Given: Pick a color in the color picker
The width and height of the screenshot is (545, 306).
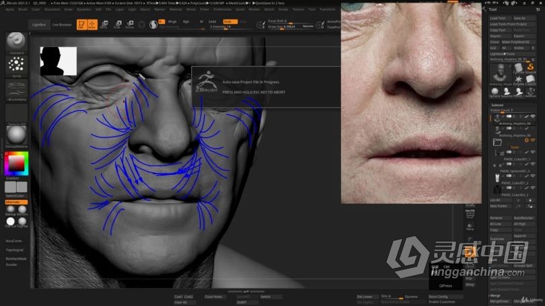Looking at the screenshot, I should click(16, 163).
